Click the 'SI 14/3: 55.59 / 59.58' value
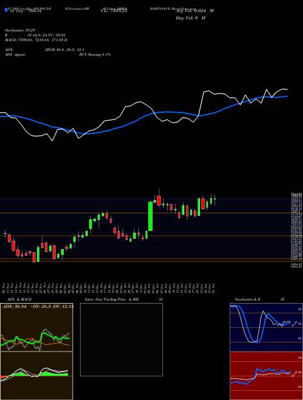 pyautogui.click(x=46, y=35)
